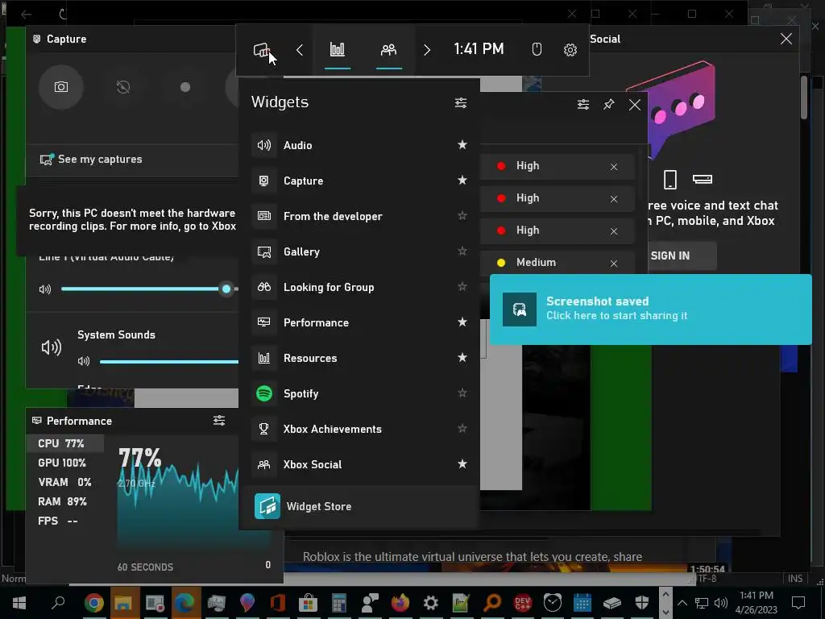Viewport: 825px width, 619px height.
Task: Favorite the Xbox Achievements star
Action: [462, 428]
